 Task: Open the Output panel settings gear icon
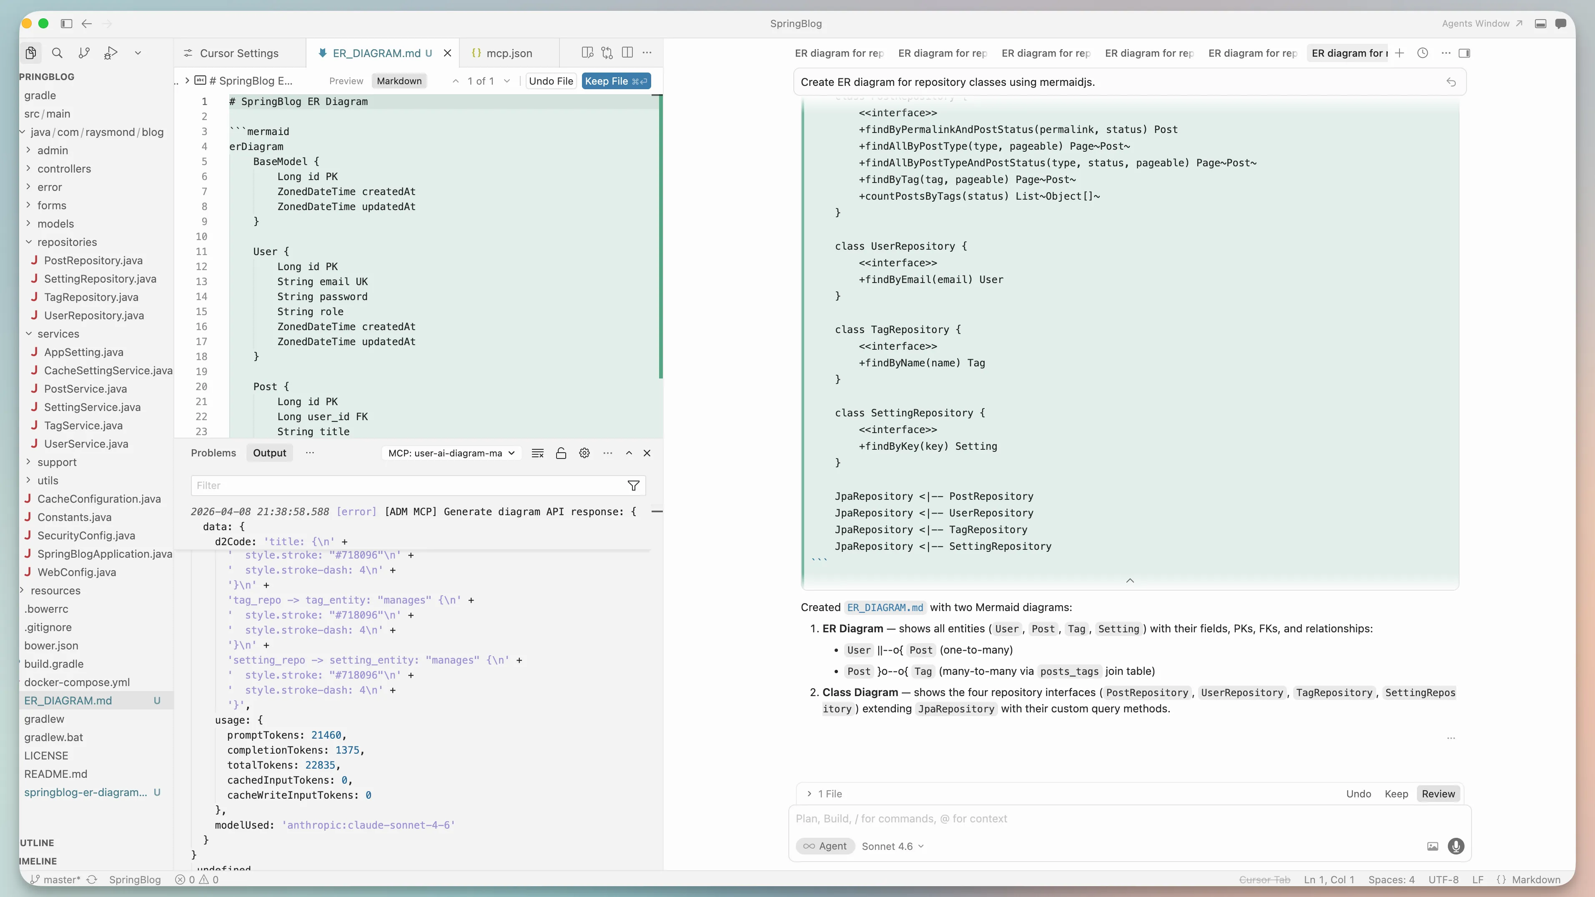click(584, 453)
